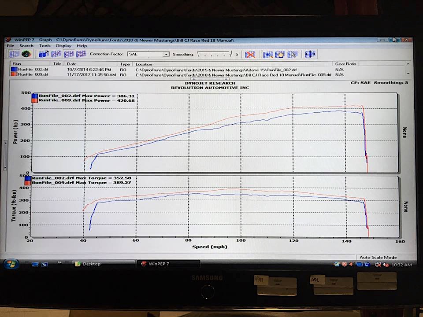Click the CF: SAE Smoothing: 5 label
The width and height of the screenshot is (423, 317).
click(x=379, y=82)
